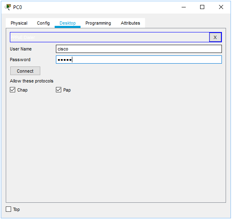Viewport: 233px width, 220px height.
Task: Click the Connect button
Action: coord(25,71)
